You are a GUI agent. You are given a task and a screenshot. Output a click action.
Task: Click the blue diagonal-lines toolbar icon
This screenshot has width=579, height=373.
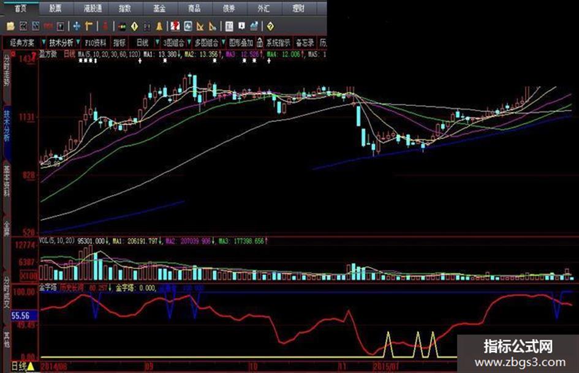point(36,26)
